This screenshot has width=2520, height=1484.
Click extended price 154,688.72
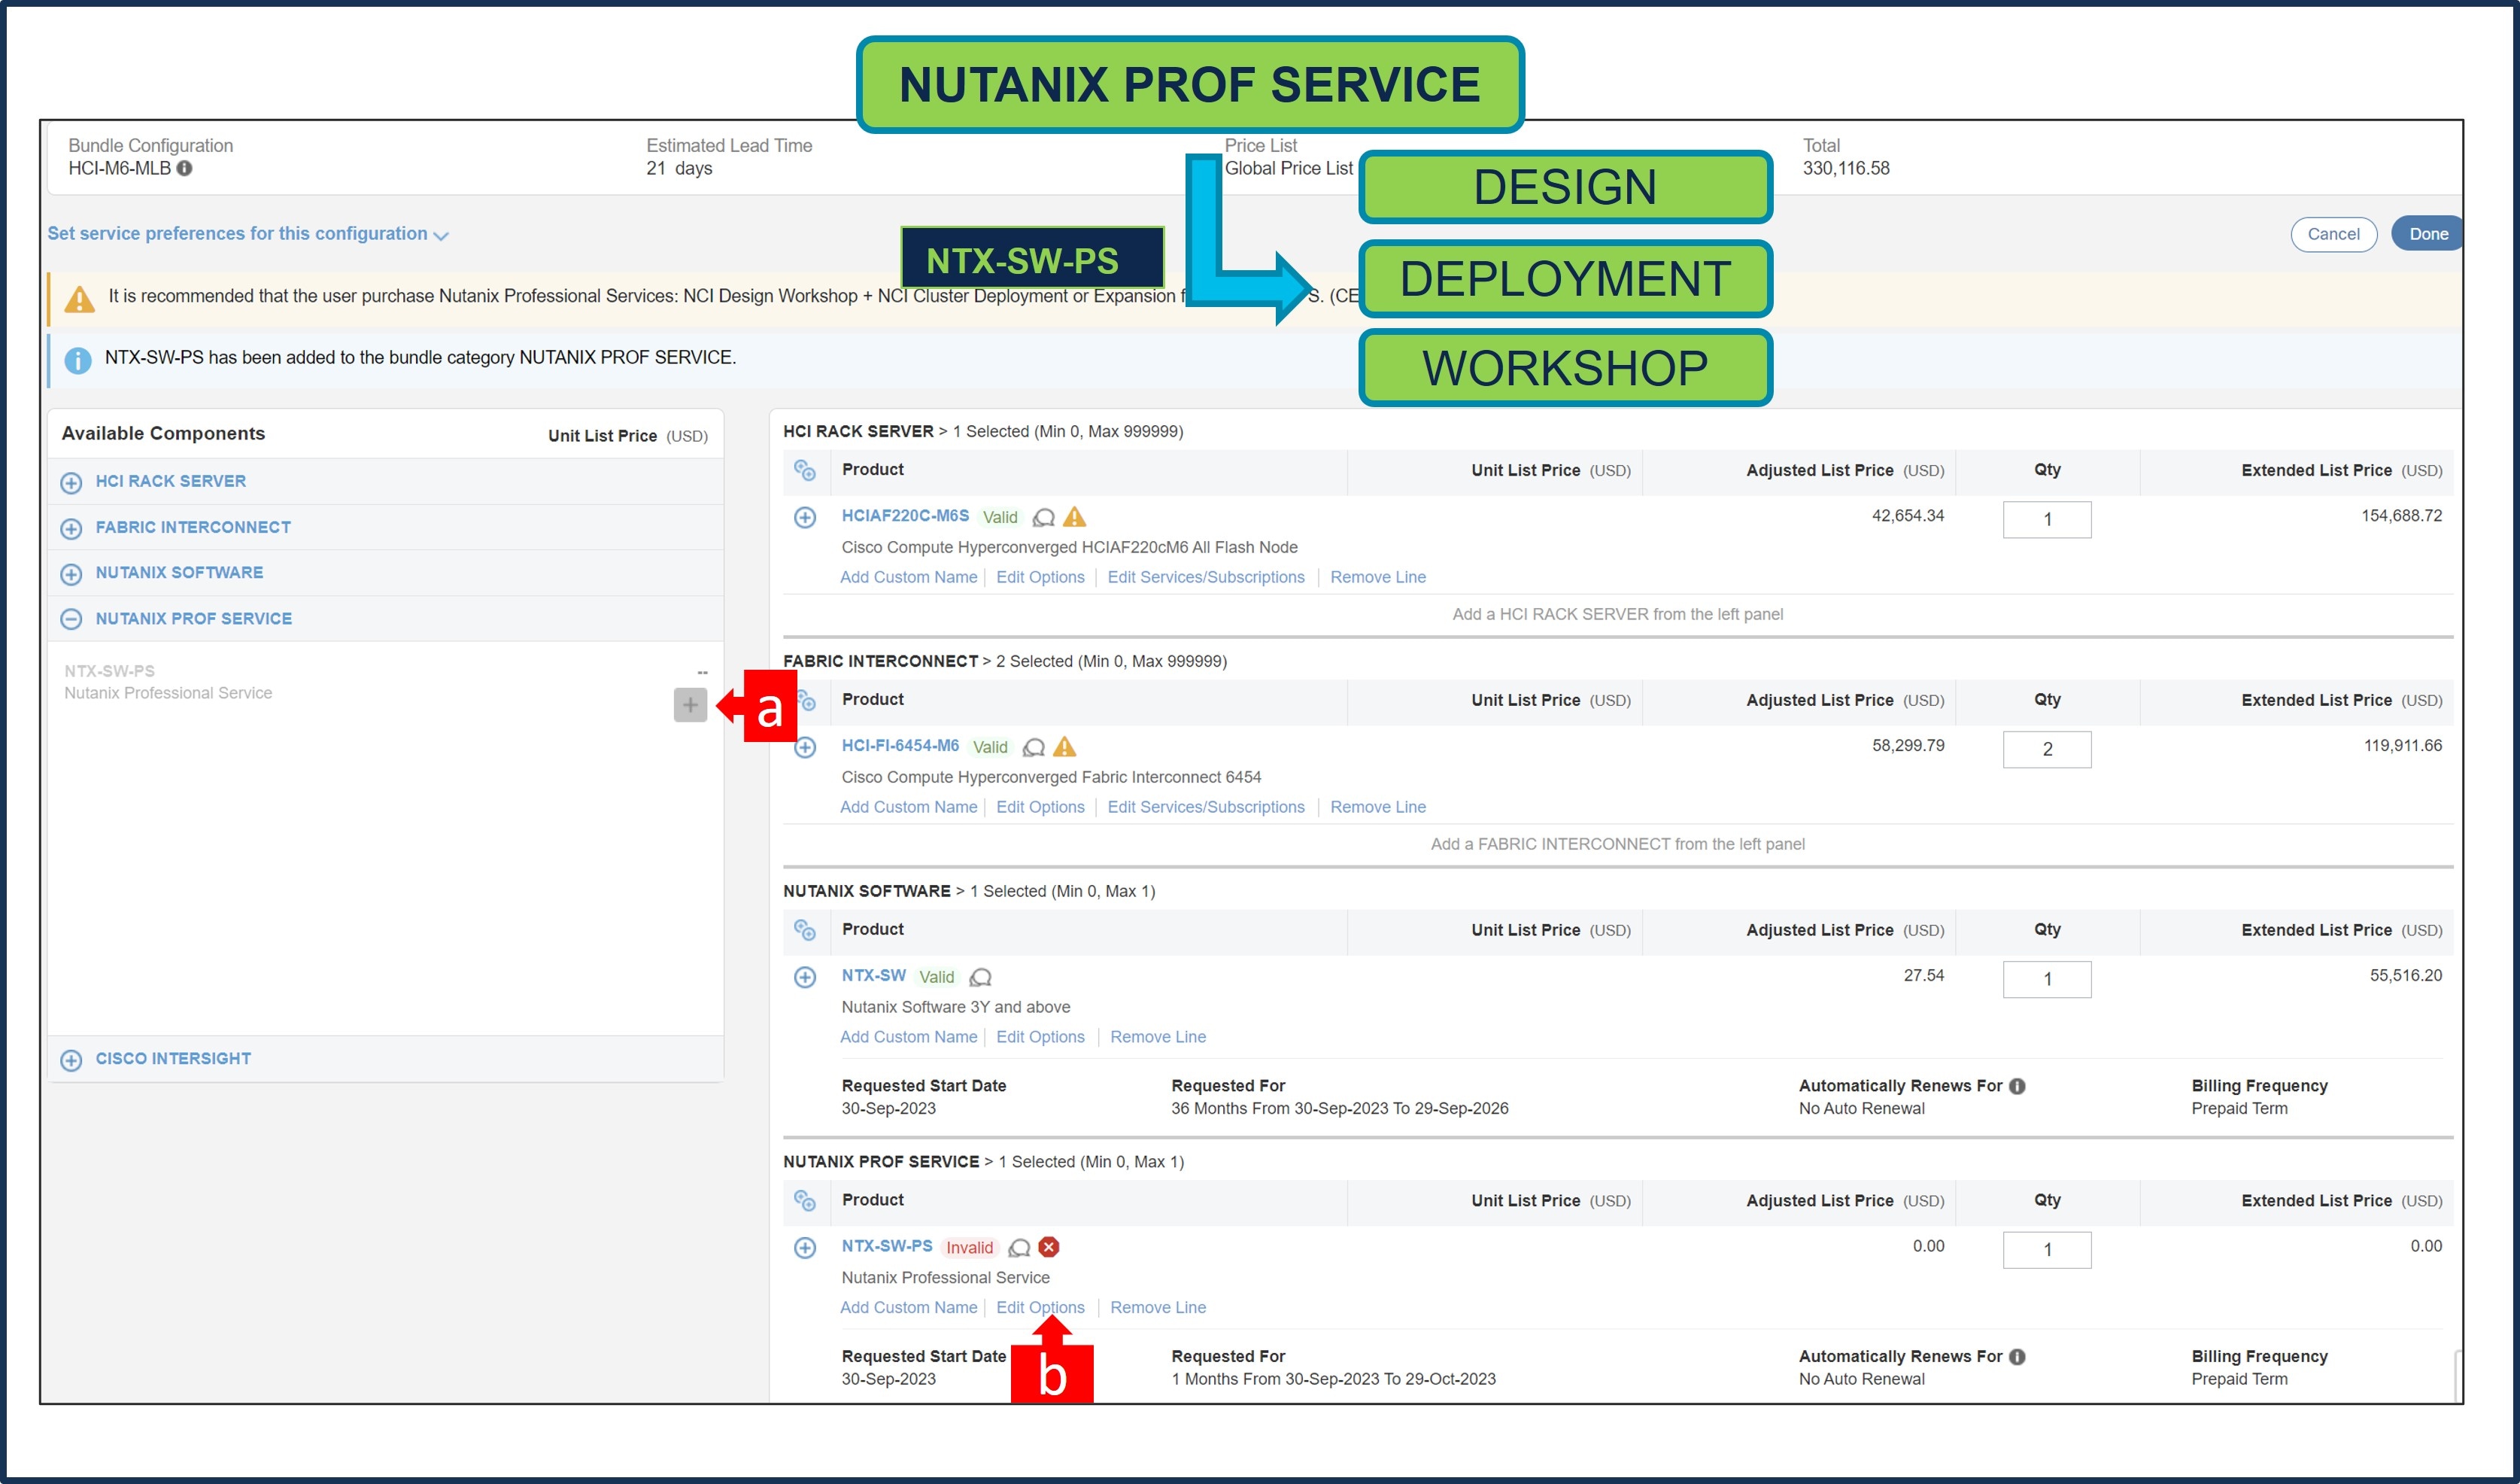[x=2401, y=516]
